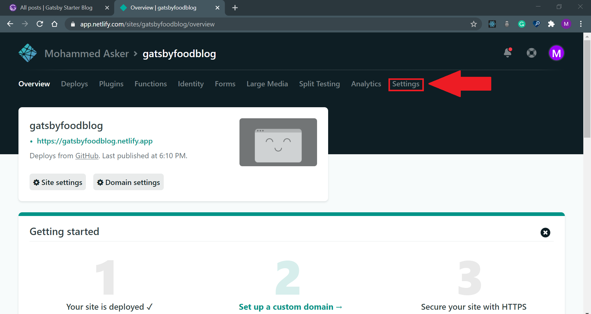Click the gatsbyfoodblog card title
Image resolution: width=591 pixels, height=314 pixels.
tap(66, 126)
